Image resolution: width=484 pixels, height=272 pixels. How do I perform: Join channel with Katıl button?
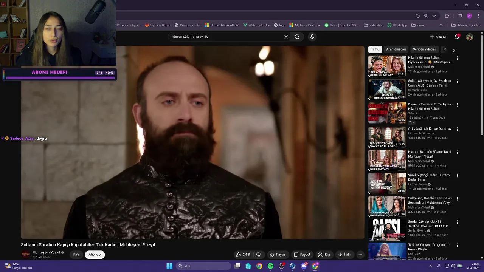tap(76, 255)
